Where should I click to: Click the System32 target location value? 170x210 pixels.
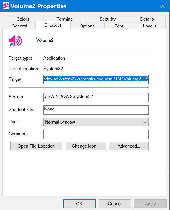(53, 69)
